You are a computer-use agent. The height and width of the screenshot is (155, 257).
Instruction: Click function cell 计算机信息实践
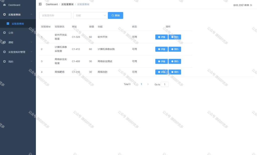point(106,49)
